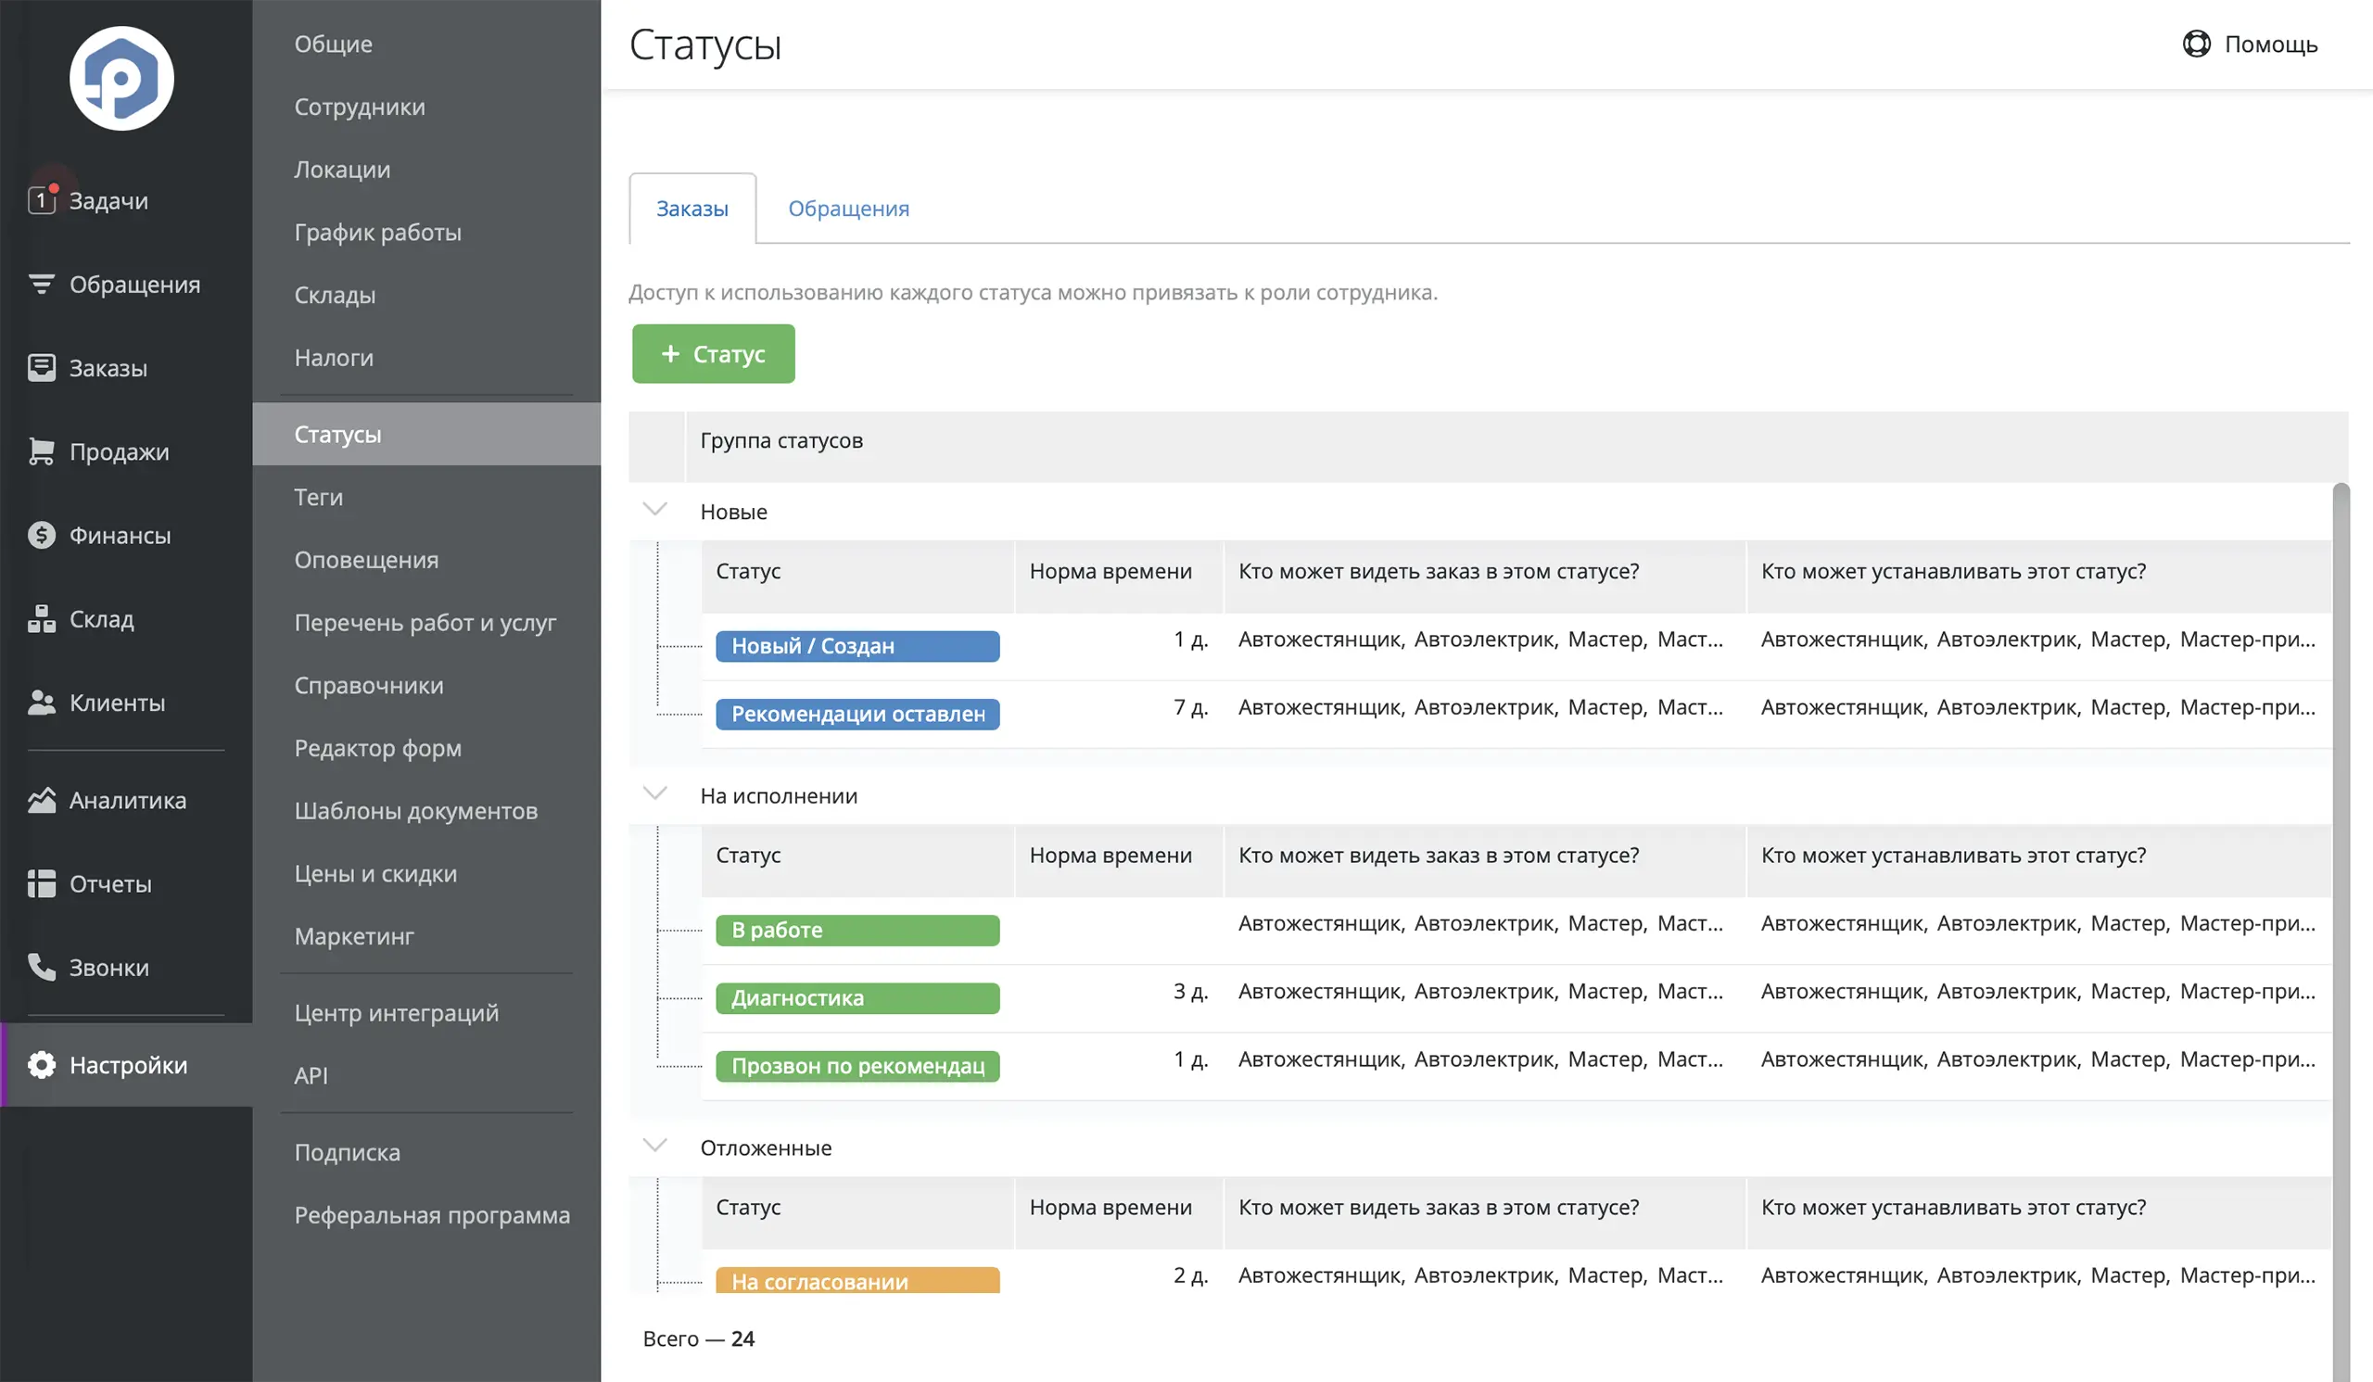Image resolution: width=2373 pixels, height=1382 pixels.
Task: Switch to the Заказы tab
Action: 692,208
